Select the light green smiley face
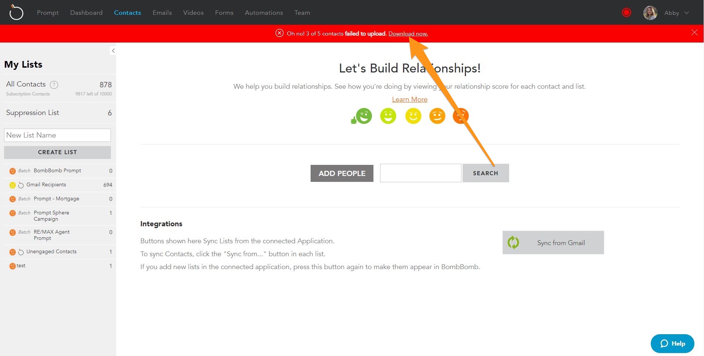The height and width of the screenshot is (356, 704). point(388,116)
